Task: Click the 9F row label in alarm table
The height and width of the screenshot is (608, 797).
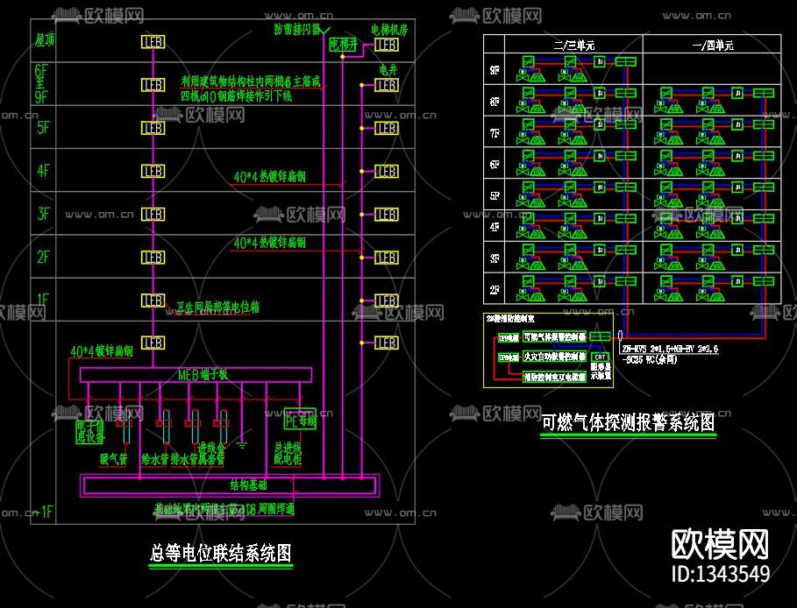Action: (495, 70)
